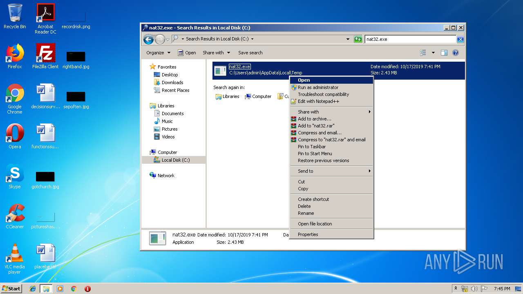Screen dimensions: 523x294
Task: Select Run as administrator
Action: tap(331, 87)
